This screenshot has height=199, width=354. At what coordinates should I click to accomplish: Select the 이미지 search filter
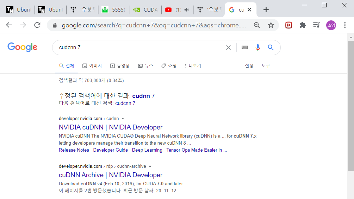(92, 66)
